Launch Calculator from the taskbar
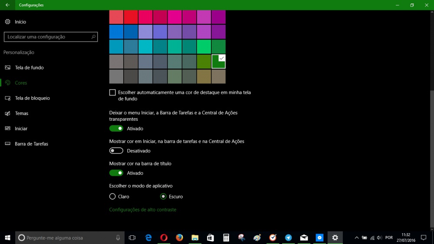The width and height of the screenshot is (434, 244). pos(226,237)
